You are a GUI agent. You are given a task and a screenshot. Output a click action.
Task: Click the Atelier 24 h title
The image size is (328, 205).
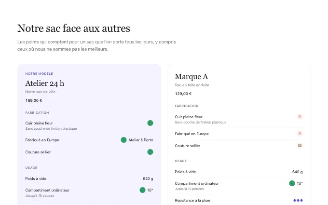45,83
